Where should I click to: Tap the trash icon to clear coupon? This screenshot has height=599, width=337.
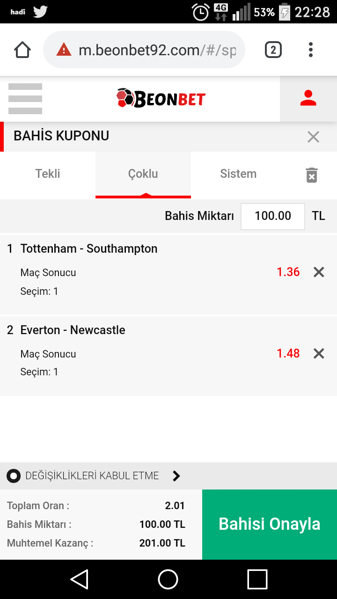pyautogui.click(x=312, y=175)
